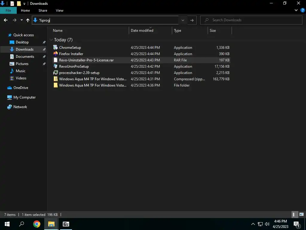The height and width of the screenshot is (230, 306).
Task: Open the notification center icon
Action: coord(296,224)
